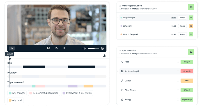Open info tooltip for Clarity
200x107 pixels.
tap(178, 81)
